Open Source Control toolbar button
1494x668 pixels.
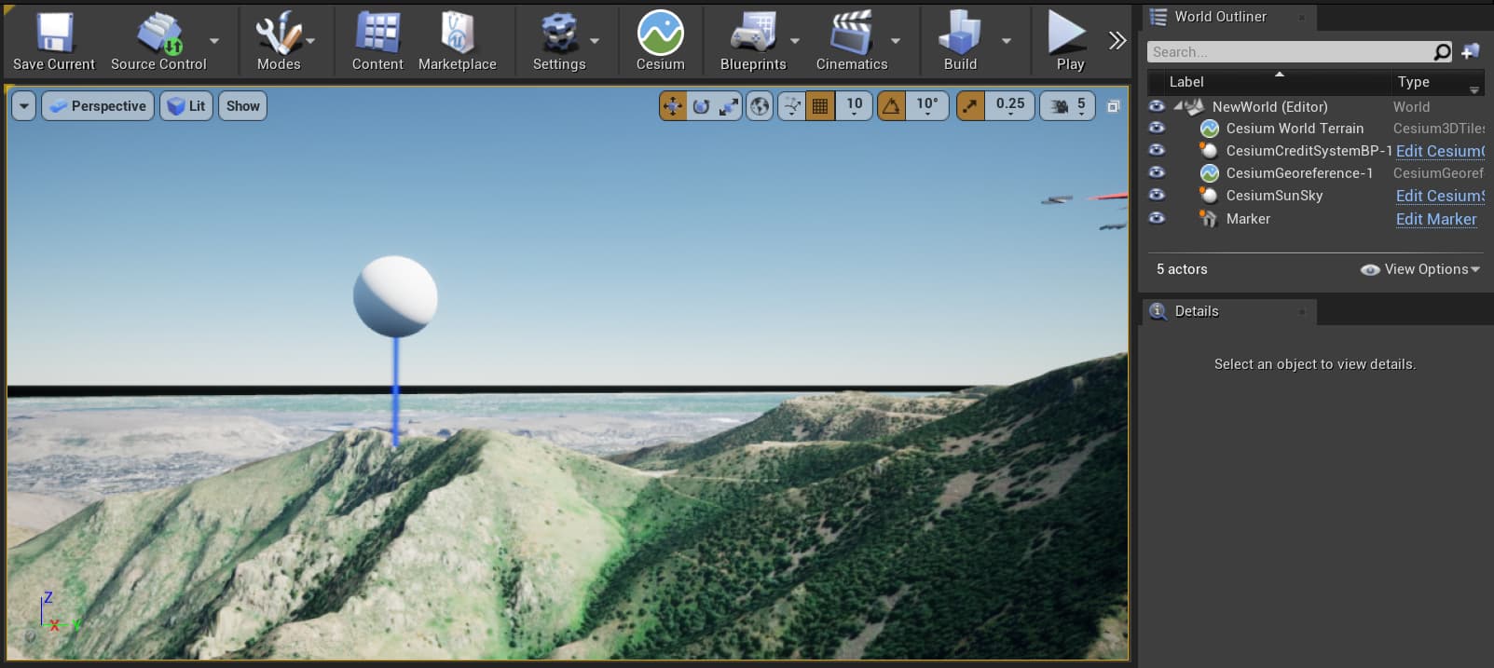point(158,42)
